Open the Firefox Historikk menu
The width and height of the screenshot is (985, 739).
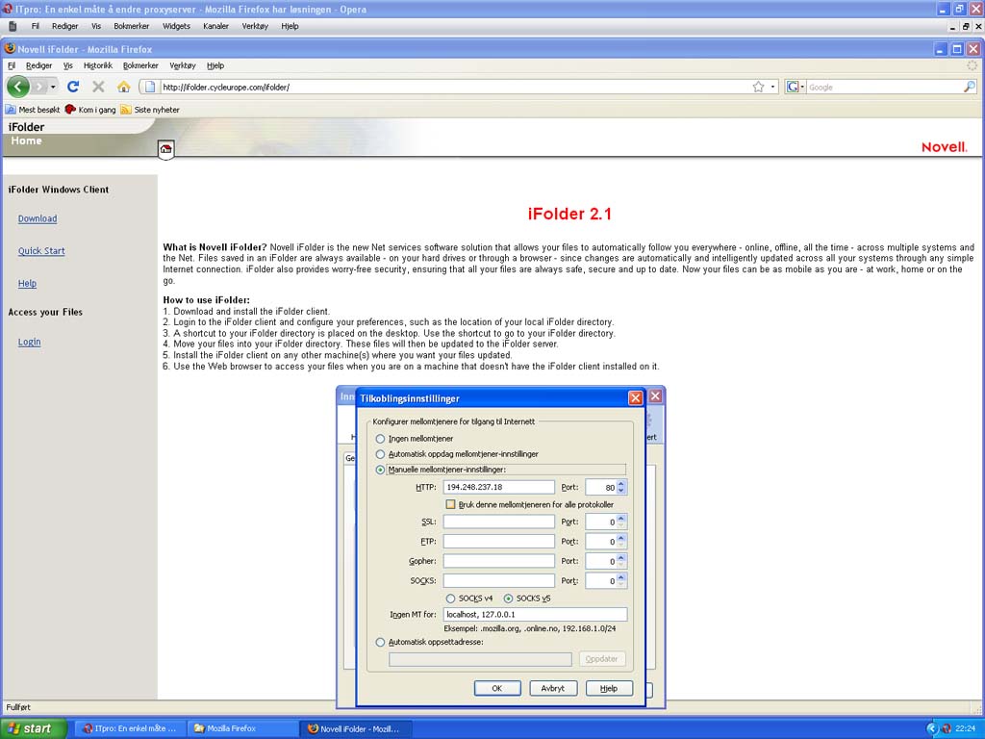[x=98, y=65]
